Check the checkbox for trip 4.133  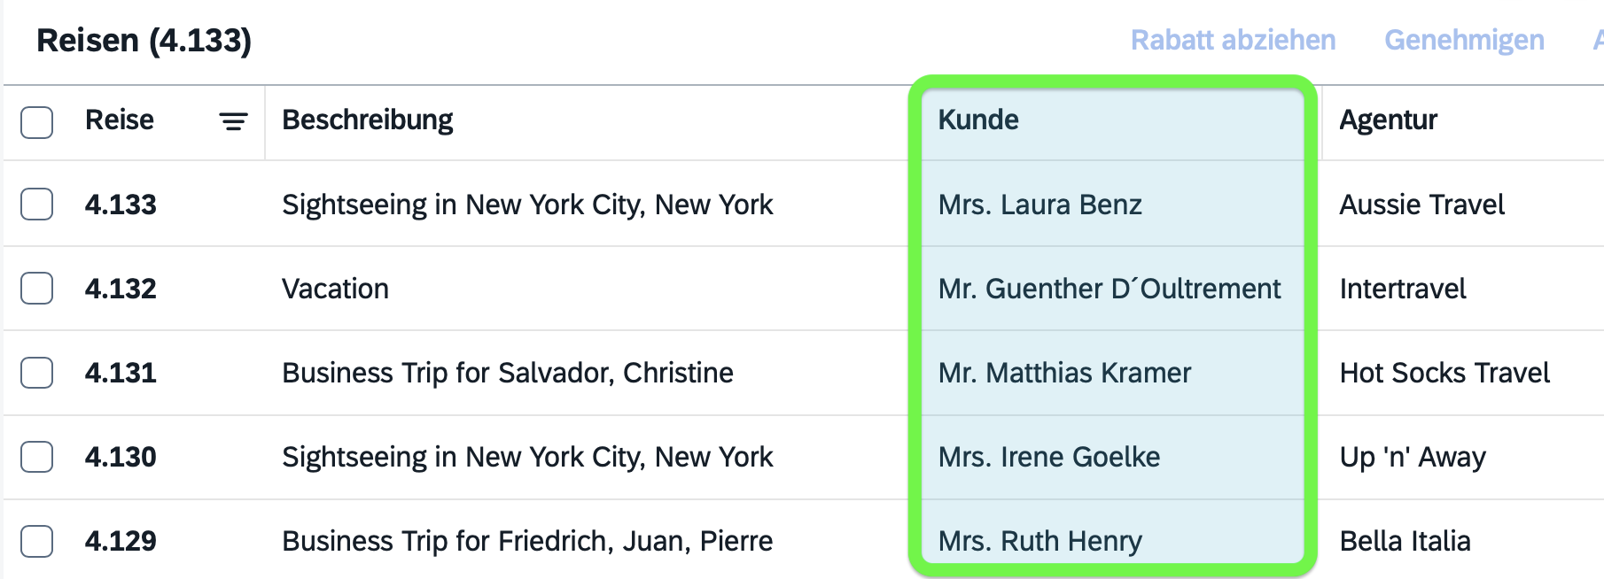click(x=35, y=204)
